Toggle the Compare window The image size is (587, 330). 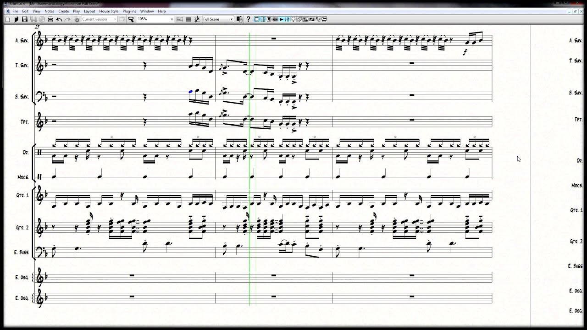pyautogui.click(x=305, y=19)
